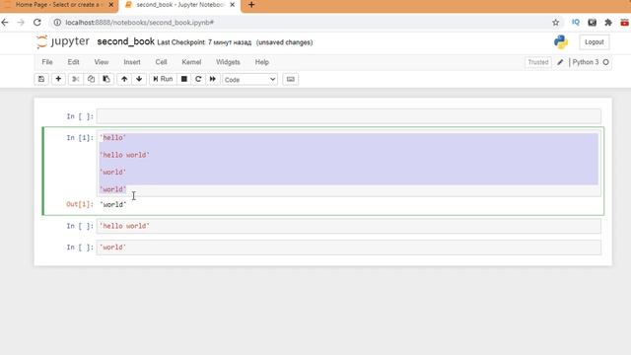Click the Last Checkpoint text
The image size is (631, 355).
204,42
